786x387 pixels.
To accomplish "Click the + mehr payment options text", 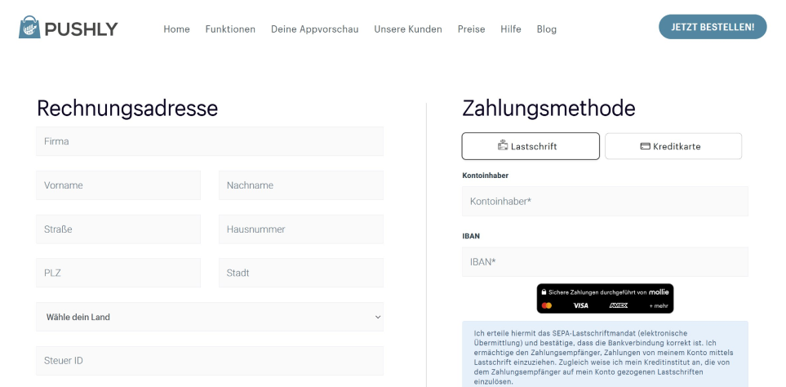I will coord(658,305).
